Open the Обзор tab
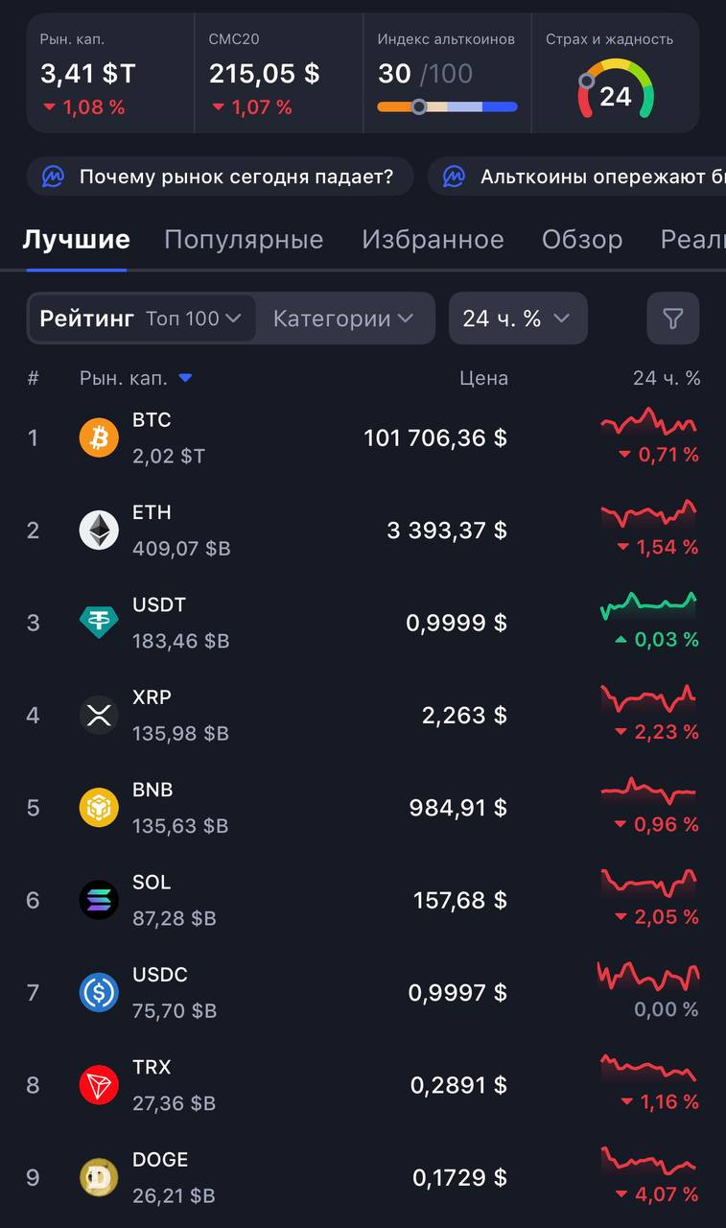 coord(582,239)
